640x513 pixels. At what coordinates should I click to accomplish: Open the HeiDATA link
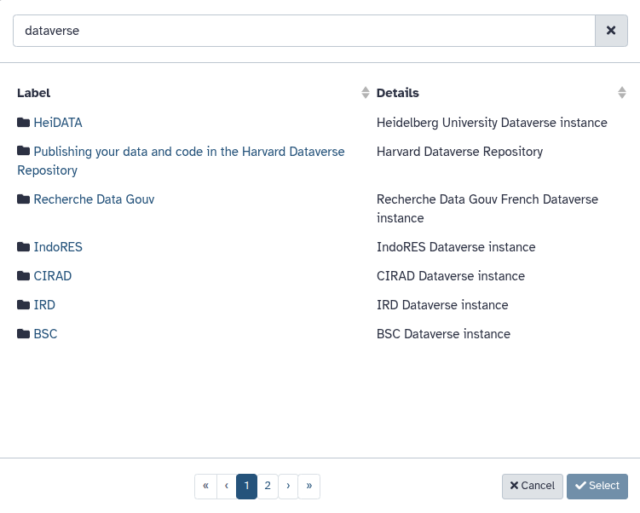58,123
